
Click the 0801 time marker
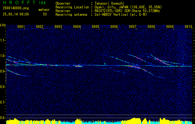[x=21, y=27]
